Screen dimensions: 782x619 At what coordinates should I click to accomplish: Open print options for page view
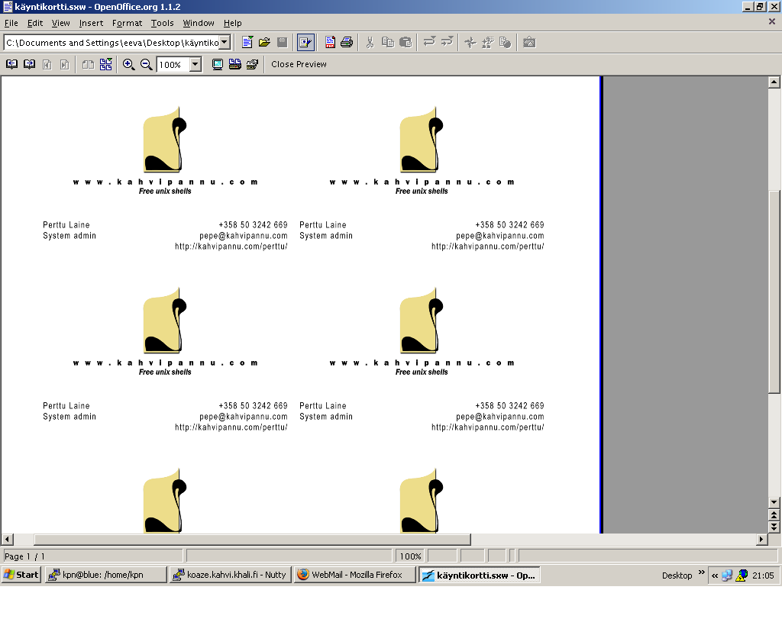252,65
